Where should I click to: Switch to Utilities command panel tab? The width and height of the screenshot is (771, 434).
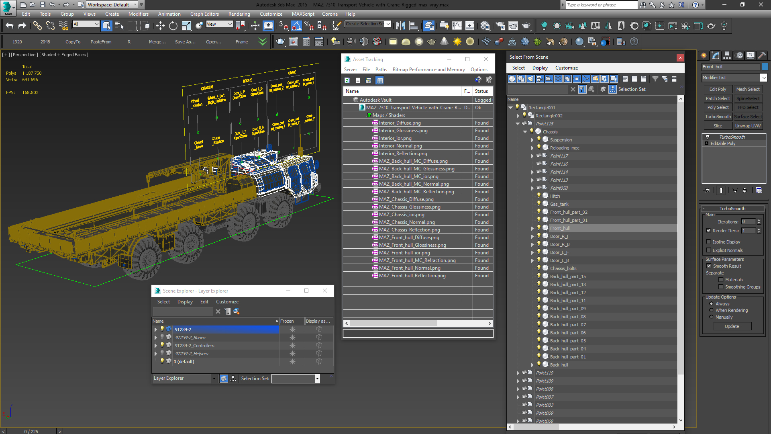762,55
